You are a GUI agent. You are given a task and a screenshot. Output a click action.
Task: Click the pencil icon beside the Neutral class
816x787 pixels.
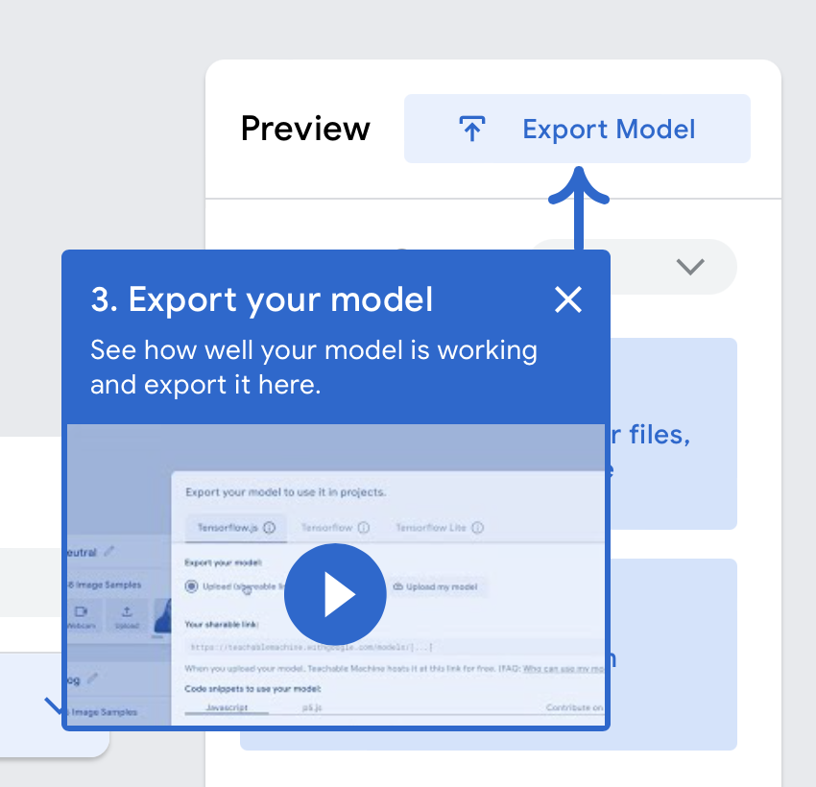click(108, 551)
